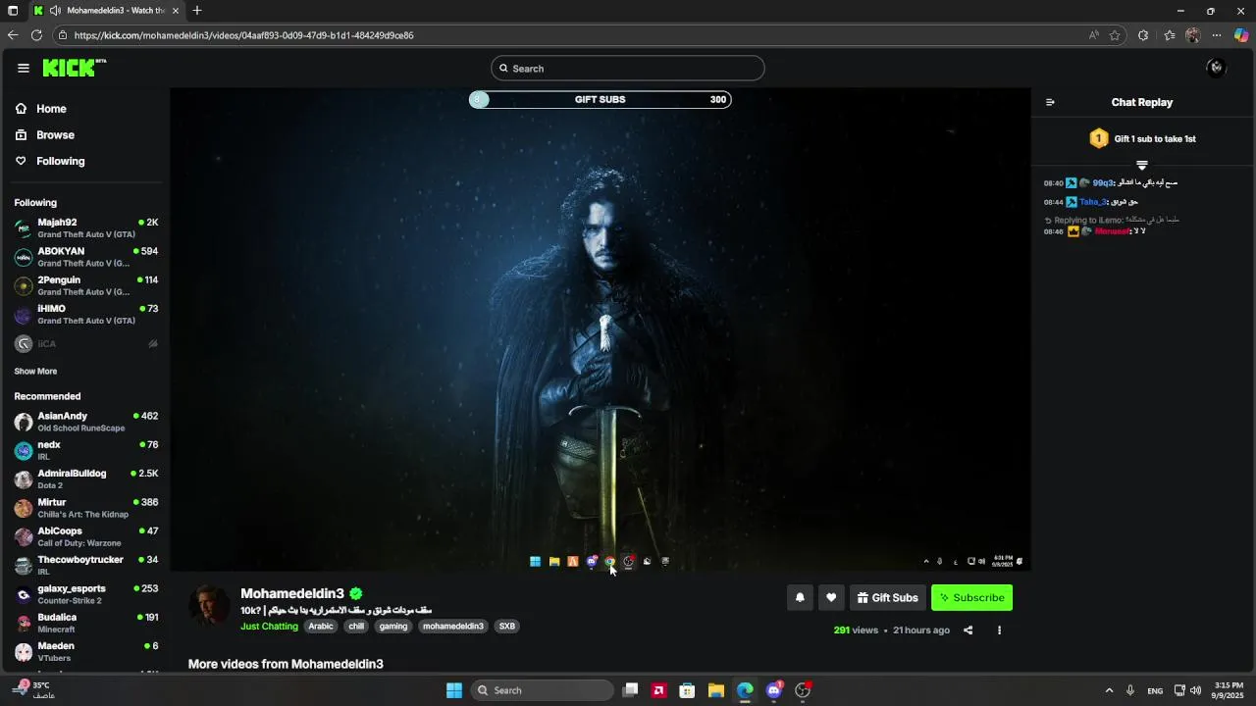This screenshot has height=706, width=1256.
Task: Open iHIMO channel in sidebar
Action: tap(86, 315)
